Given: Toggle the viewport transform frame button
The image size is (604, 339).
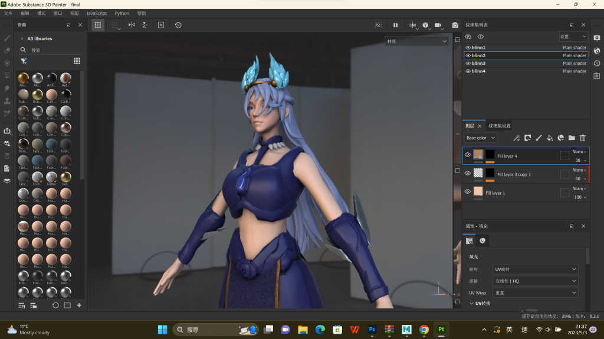Looking at the screenshot, I should [98, 25].
